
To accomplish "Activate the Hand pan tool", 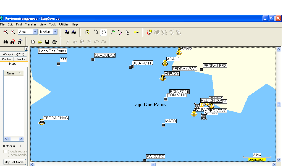I will point(104,32).
